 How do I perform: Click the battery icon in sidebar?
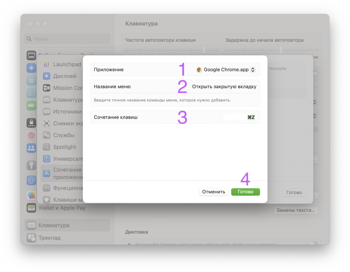[x=31, y=105]
